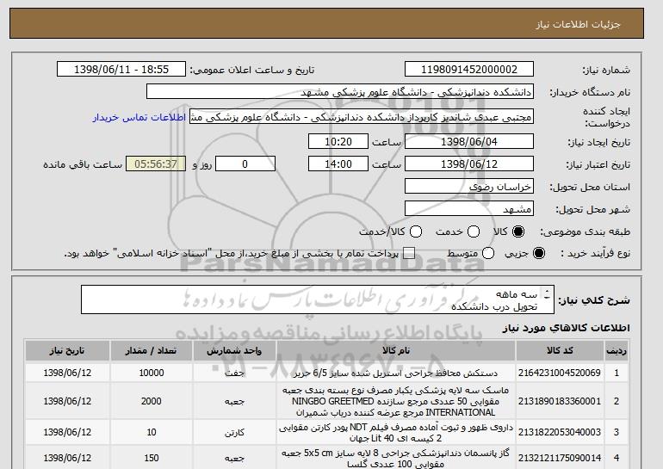Click the validity date field 1398/06/12

469,164
